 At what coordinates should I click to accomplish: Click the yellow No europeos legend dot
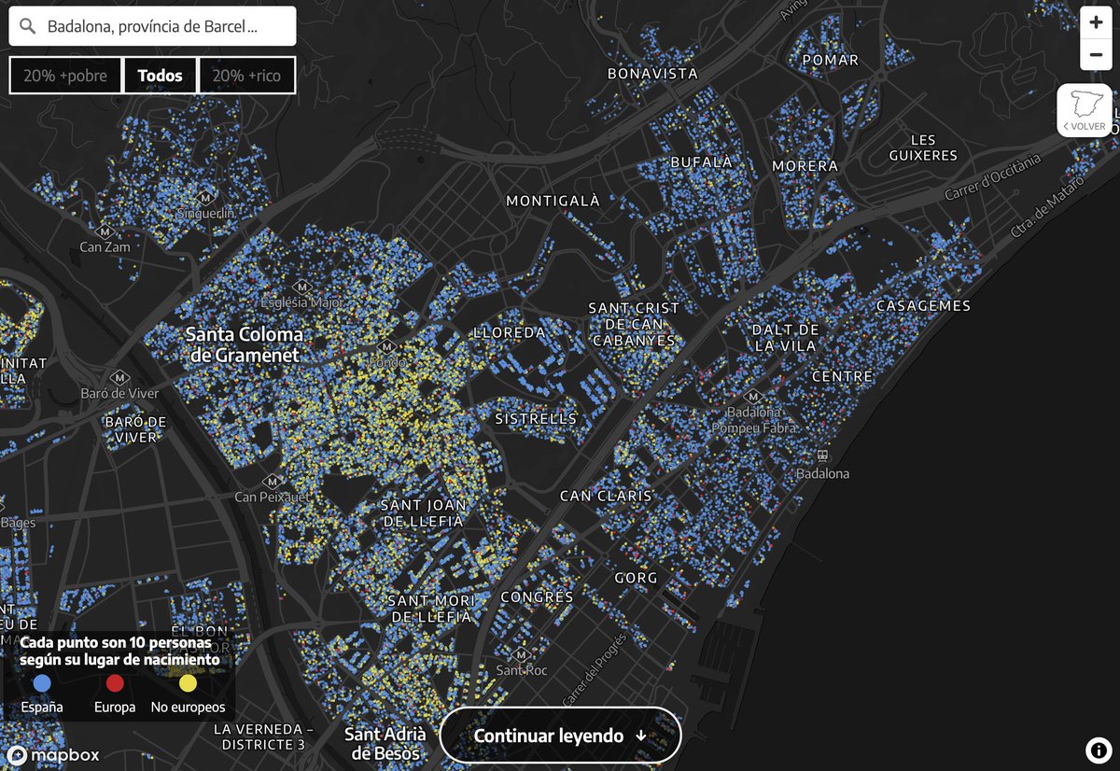coord(188,683)
